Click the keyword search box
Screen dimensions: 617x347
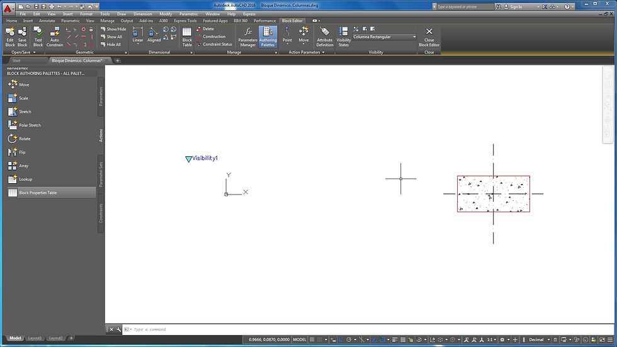(465, 7)
